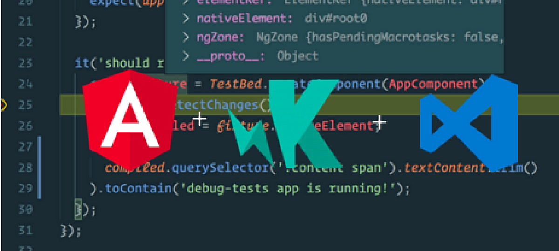Click the teal Karma logo
The image size is (559, 251).
click(x=286, y=123)
